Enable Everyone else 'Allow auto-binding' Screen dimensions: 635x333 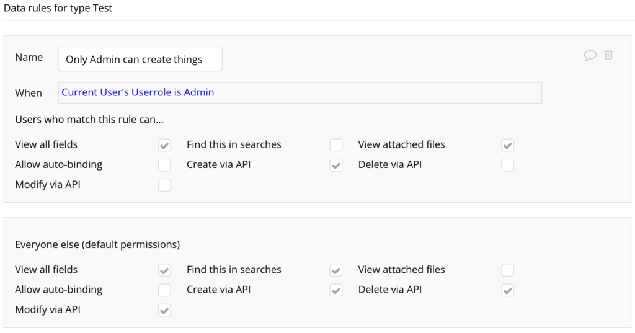[164, 290]
